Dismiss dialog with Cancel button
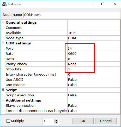This screenshot has height=127, width=121. [106, 121]
